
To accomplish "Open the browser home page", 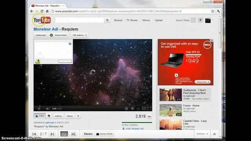I will pyautogui.click(x=47, y=11).
